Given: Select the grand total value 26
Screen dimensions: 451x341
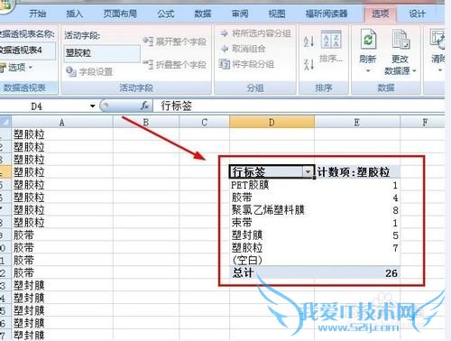Looking at the screenshot, I should (x=391, y=273).
